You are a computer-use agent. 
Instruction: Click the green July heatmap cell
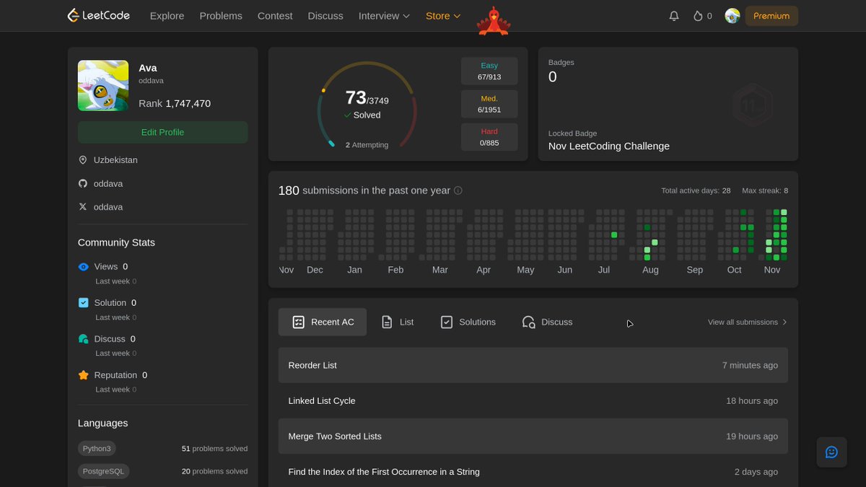pos(614,235)
